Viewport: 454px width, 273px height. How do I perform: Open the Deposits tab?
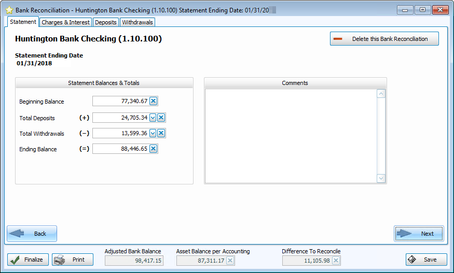point(105,22)
